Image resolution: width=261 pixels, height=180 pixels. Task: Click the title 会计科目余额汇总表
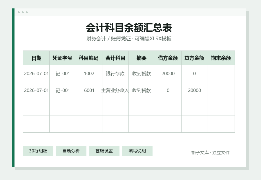[x=129, y=28]
